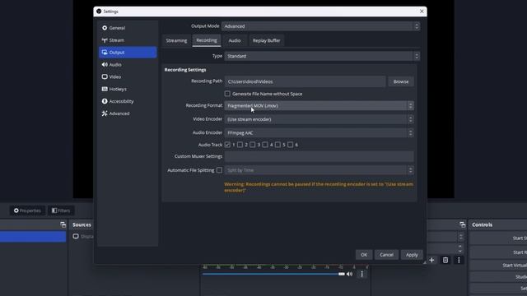Enable audio track 3
Image resolution: width=527 pixels, height=296 pixels.
click(253, 145)
